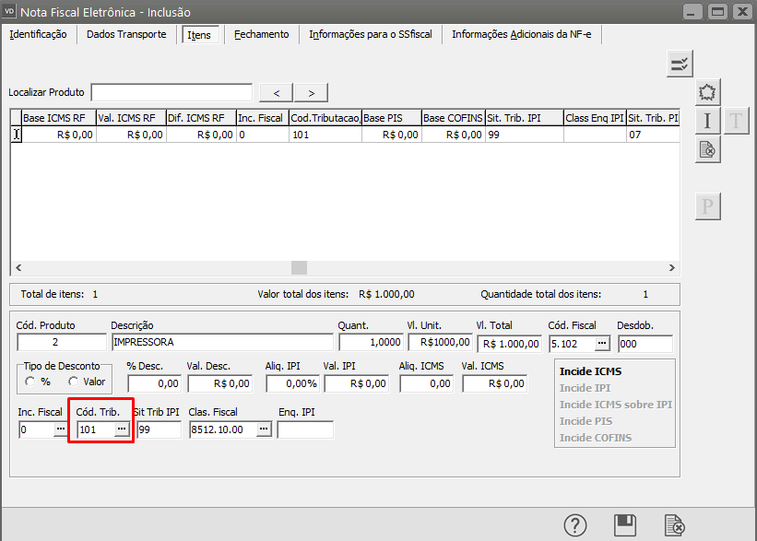757x541 pixels.
Task: Select the 'Valor' discount type radio button
Action: pyautogui.click(x=74, y=382)
